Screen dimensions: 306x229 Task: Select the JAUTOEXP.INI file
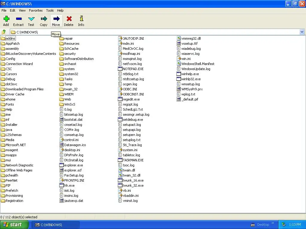tap(131, 38)
